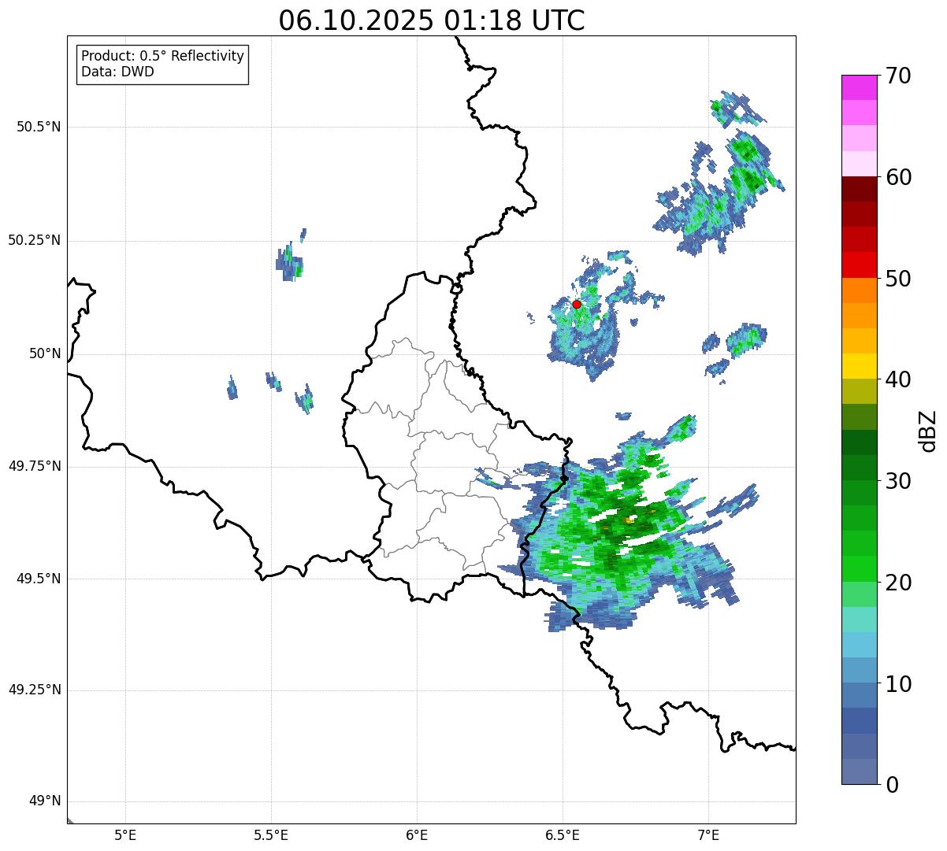Click the dark maroon colorbar swatch below 60

click(x=860, y=189)
